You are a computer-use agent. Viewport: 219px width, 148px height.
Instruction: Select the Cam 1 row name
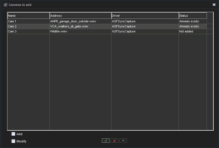pos(12,21)
